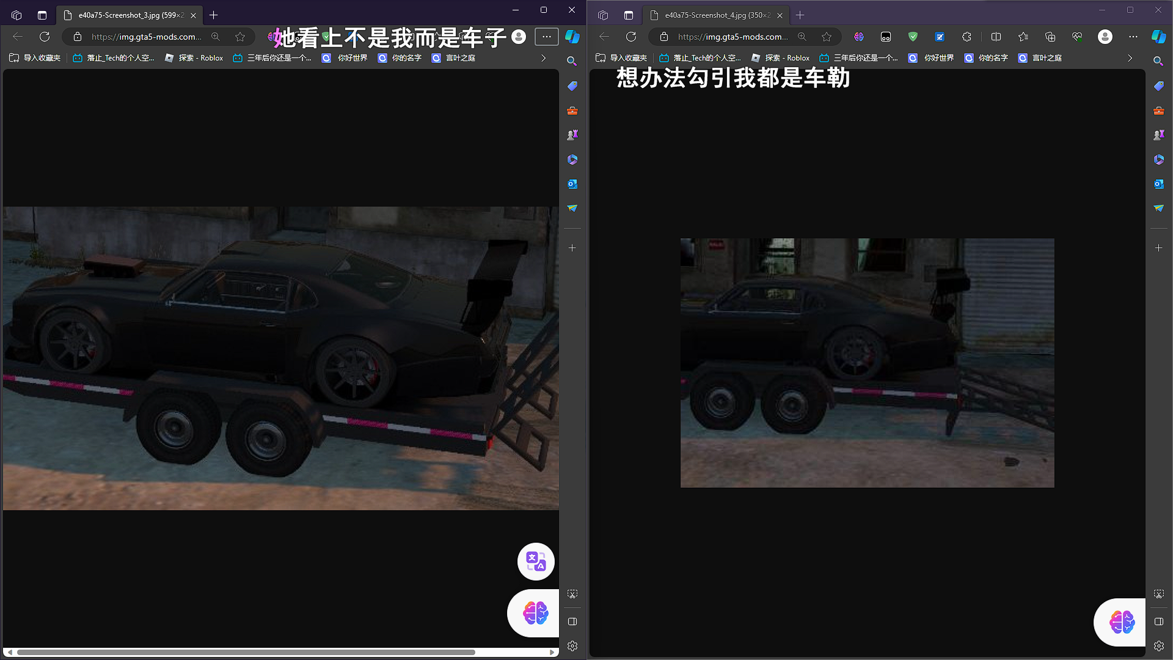Toggle split screen in right window
Screen dimensions: 1173x660
point(996,37)
